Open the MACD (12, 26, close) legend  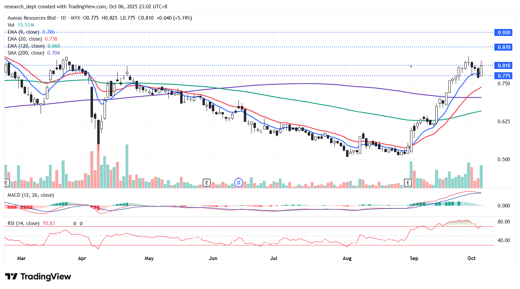tap(31, 195)
